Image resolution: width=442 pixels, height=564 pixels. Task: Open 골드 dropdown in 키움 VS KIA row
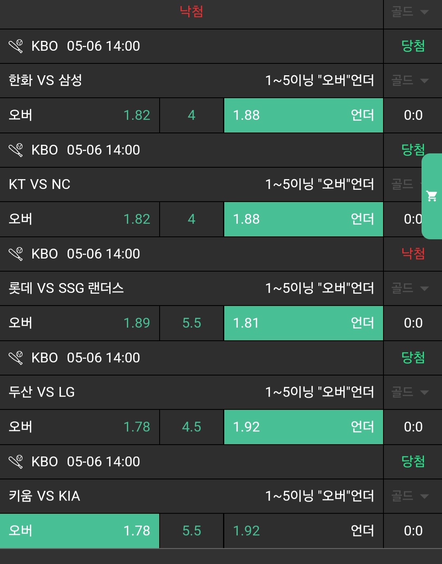(410, 496)
